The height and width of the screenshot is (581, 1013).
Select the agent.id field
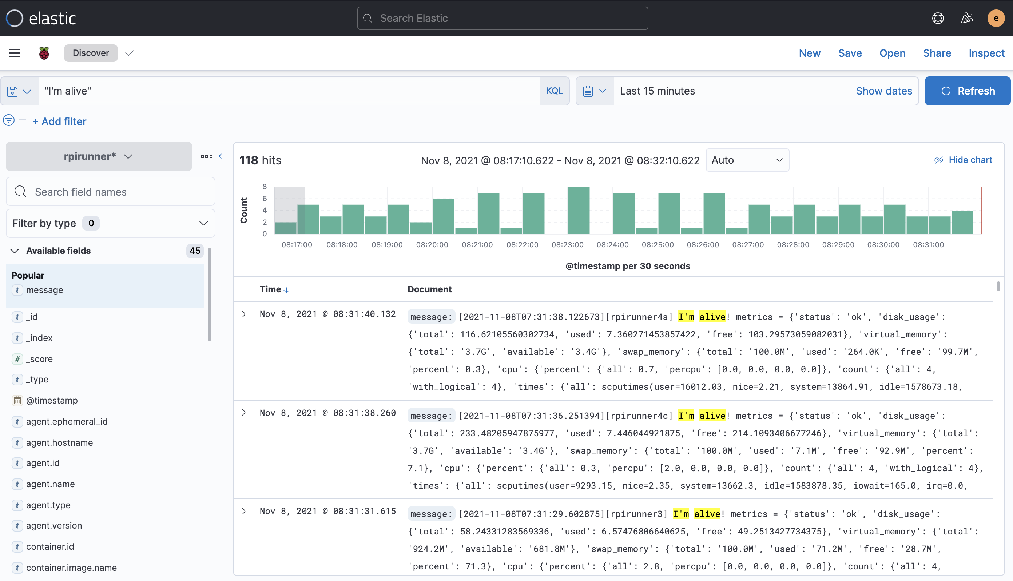pyautogui.click(x=43, y=463)
